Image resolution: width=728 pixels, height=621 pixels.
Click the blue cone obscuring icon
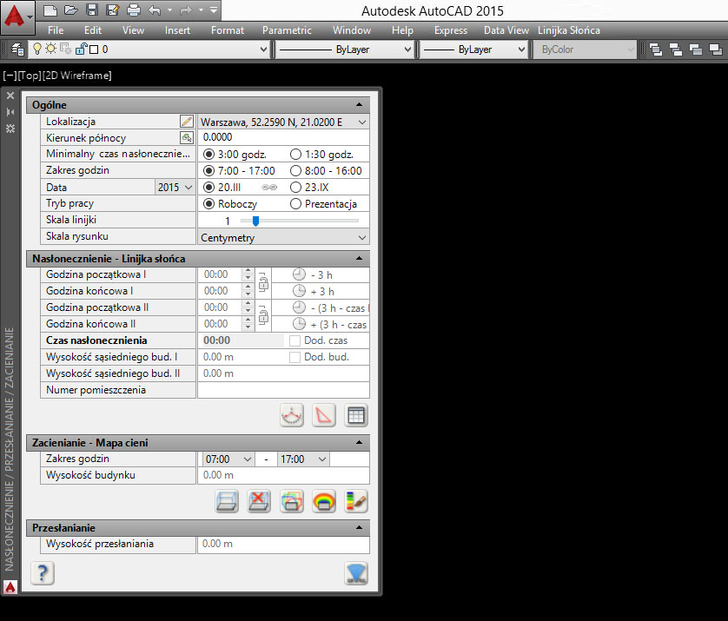[x=356, y=573]
